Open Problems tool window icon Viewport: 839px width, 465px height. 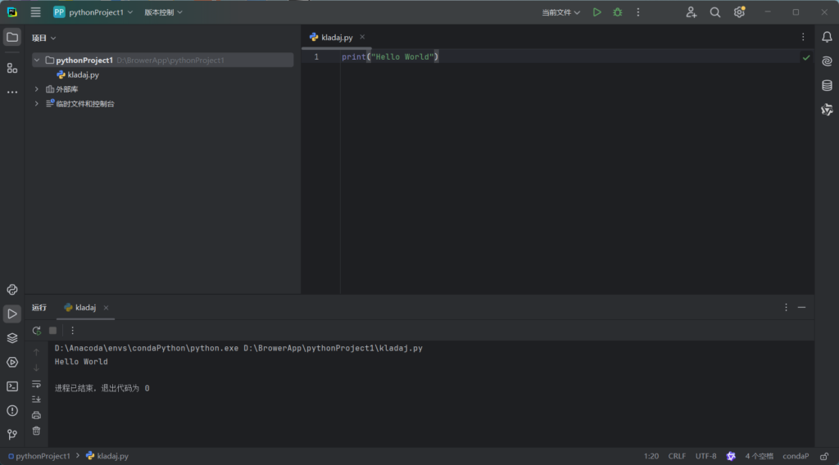click(11, 410)
